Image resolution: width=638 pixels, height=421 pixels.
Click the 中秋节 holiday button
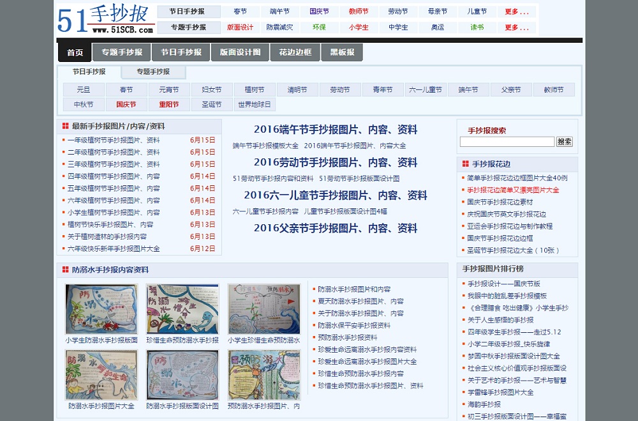pyautogui.click(x=84, y=104)
